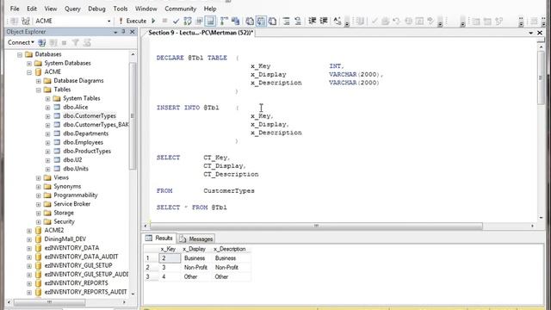551x310 pixels.
Task: Toggle Include Actual Execution Plan
Action: (x=224, y=21)
